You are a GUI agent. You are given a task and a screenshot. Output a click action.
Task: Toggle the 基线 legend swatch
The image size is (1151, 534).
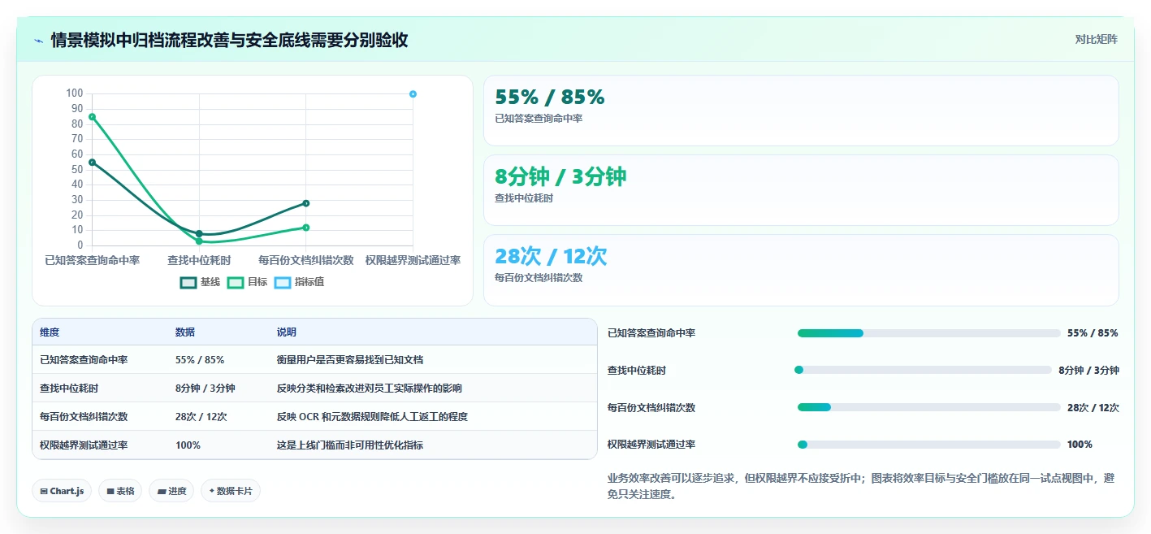pos(188,282)
